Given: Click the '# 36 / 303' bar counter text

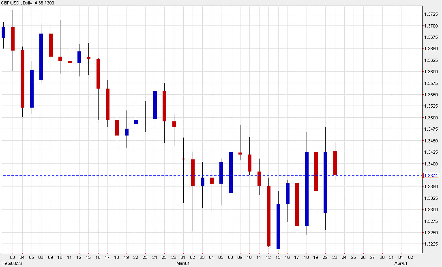Looking at the screenshot, I should (x=45, y=3).
